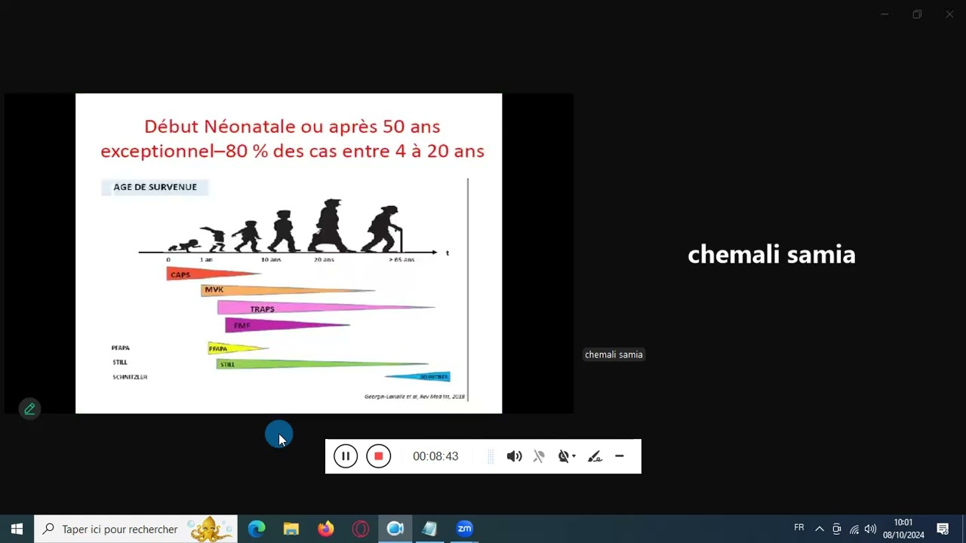Screen dimensions: 966x543
Task: Open the screen recorder taskbar icon
Action: (395, 529)
